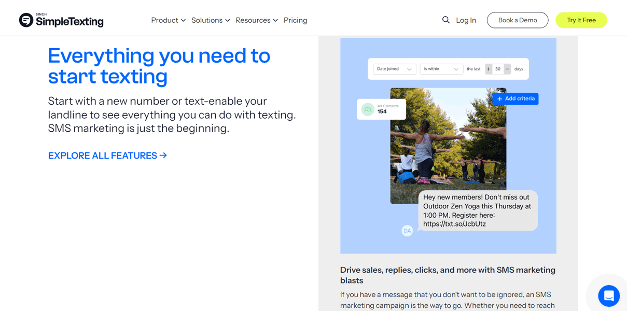627x311 pixels.
Task: Go to the Pricing page
Action: coord(295,20)
